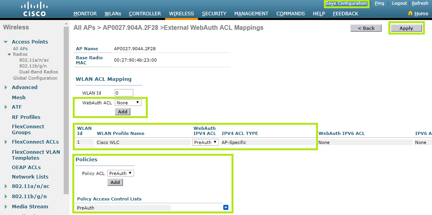Open the WebAuth IPV4 ACL dropdown

[x=206, y=142]
